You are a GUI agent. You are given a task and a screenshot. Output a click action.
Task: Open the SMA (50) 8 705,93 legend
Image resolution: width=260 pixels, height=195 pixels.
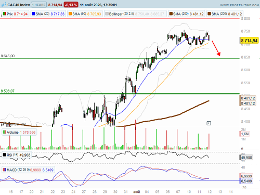85,14
